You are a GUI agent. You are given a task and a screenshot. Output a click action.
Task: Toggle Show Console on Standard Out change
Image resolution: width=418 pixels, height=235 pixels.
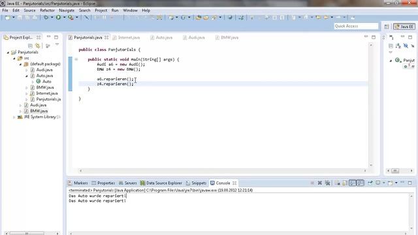tap(353, 183)
